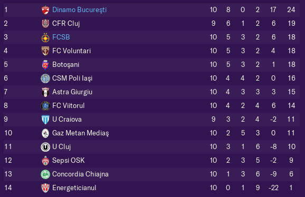Click the Energeticianul team name
Viewport: 305px width, 197px height.
tap(74, 188)
